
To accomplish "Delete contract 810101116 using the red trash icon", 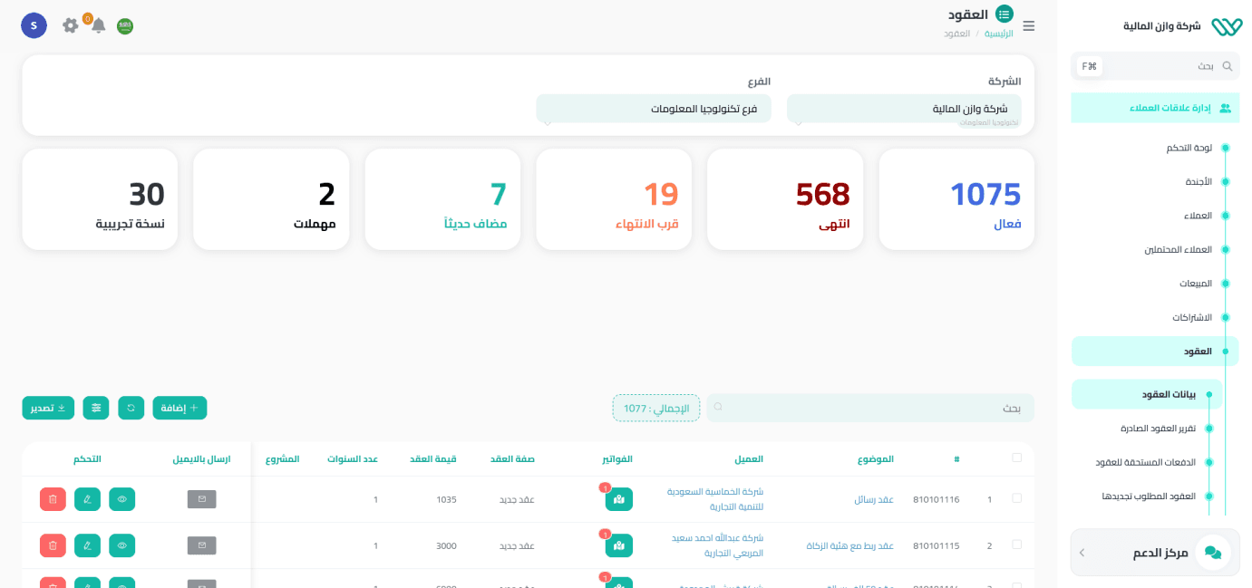I will 53,499.
